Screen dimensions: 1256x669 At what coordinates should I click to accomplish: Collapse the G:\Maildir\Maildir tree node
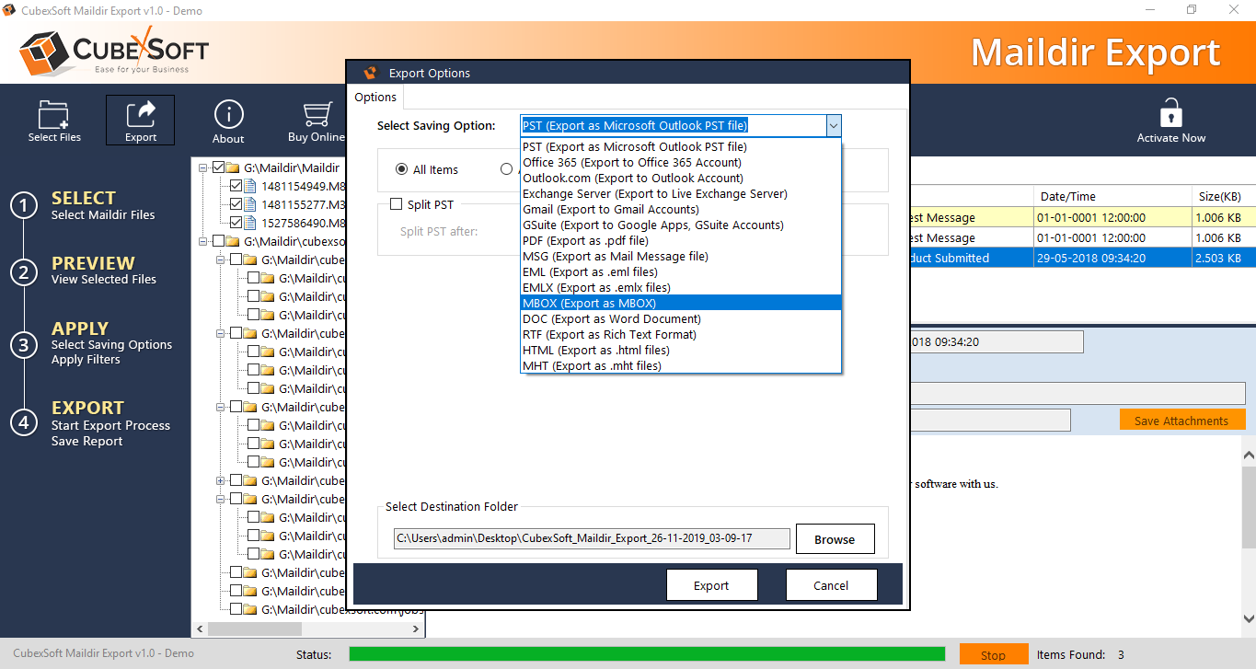pos(203,168)
